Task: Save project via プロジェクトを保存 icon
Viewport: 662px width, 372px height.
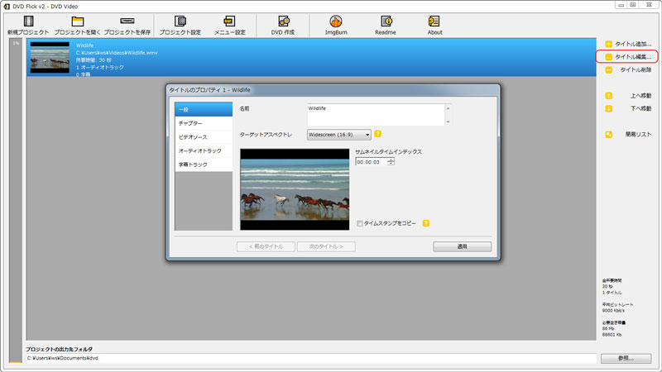Action: click(x=127, y=21)
